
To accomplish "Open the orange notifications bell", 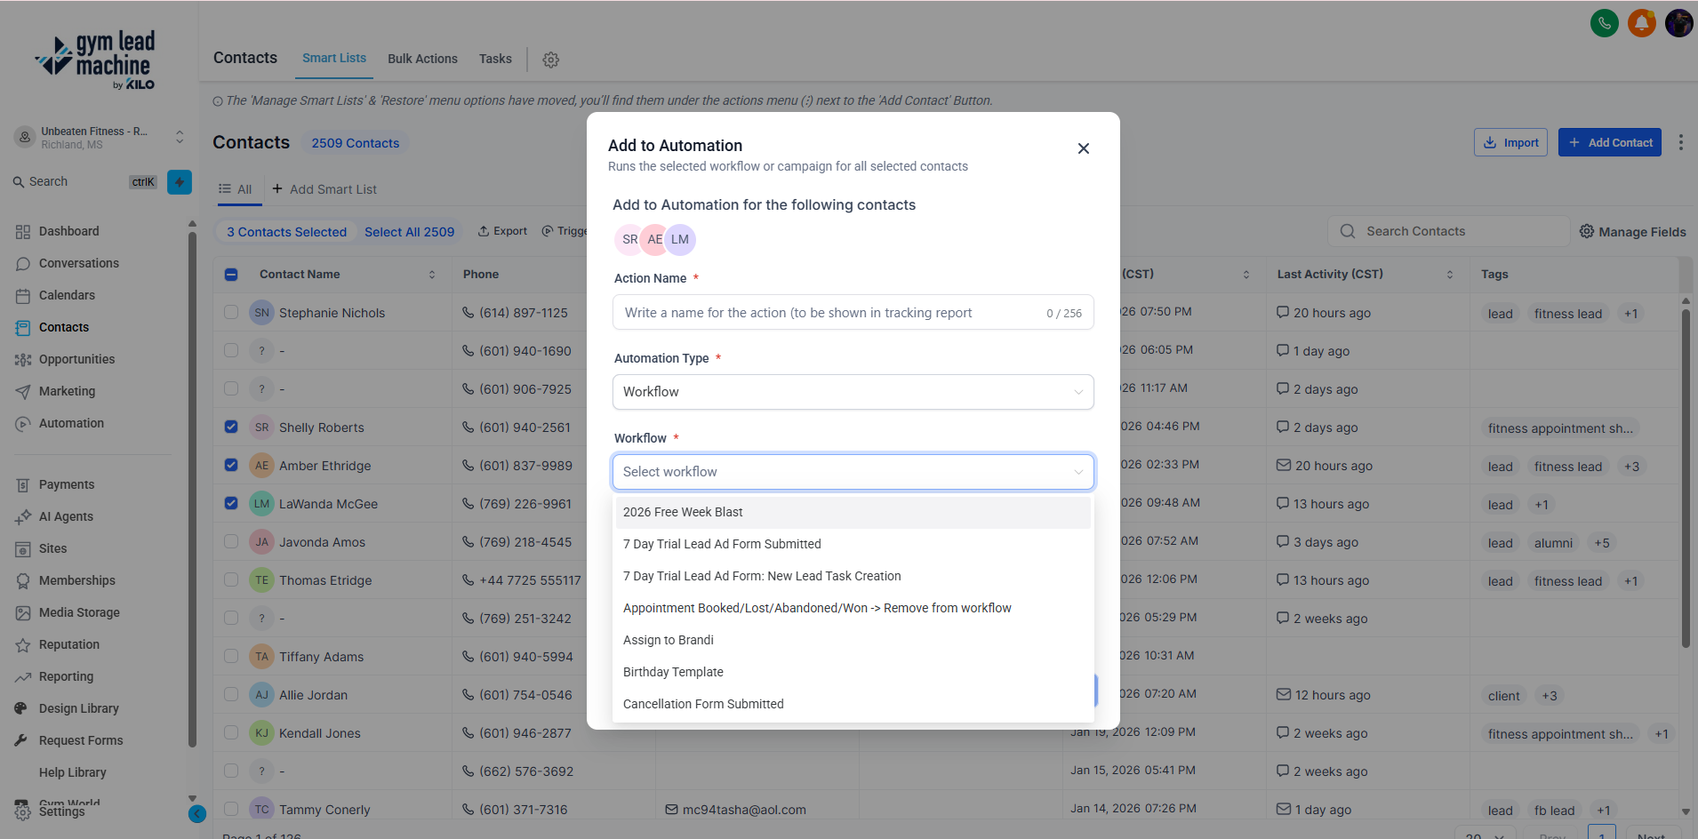I will point(1641,23).
